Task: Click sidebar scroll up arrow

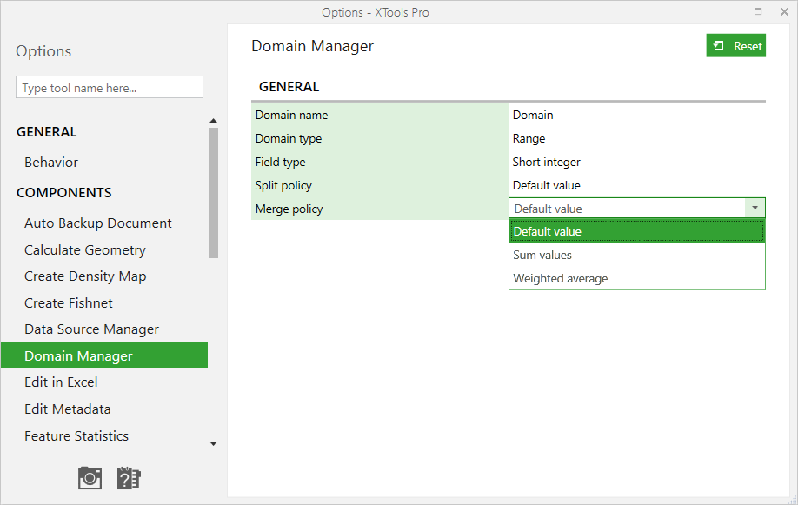Action: (x=213, y=121)
